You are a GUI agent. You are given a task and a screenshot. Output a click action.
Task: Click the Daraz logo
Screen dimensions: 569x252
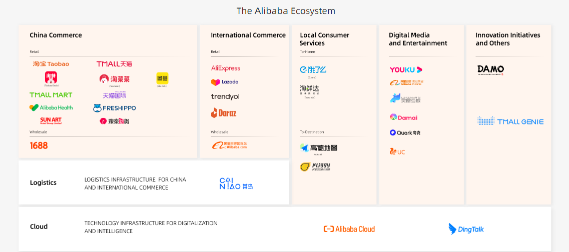coord(224,113)
